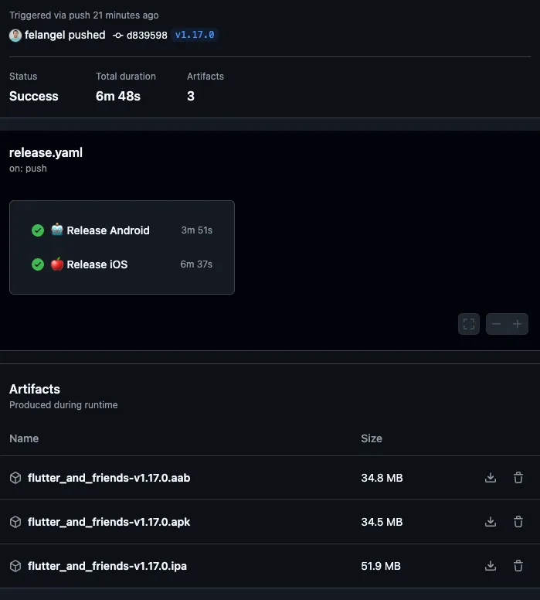Viewport: 540px width, 600px height.
Task: Open the v1.17.0 tag label
Action: tap(195, 35)
